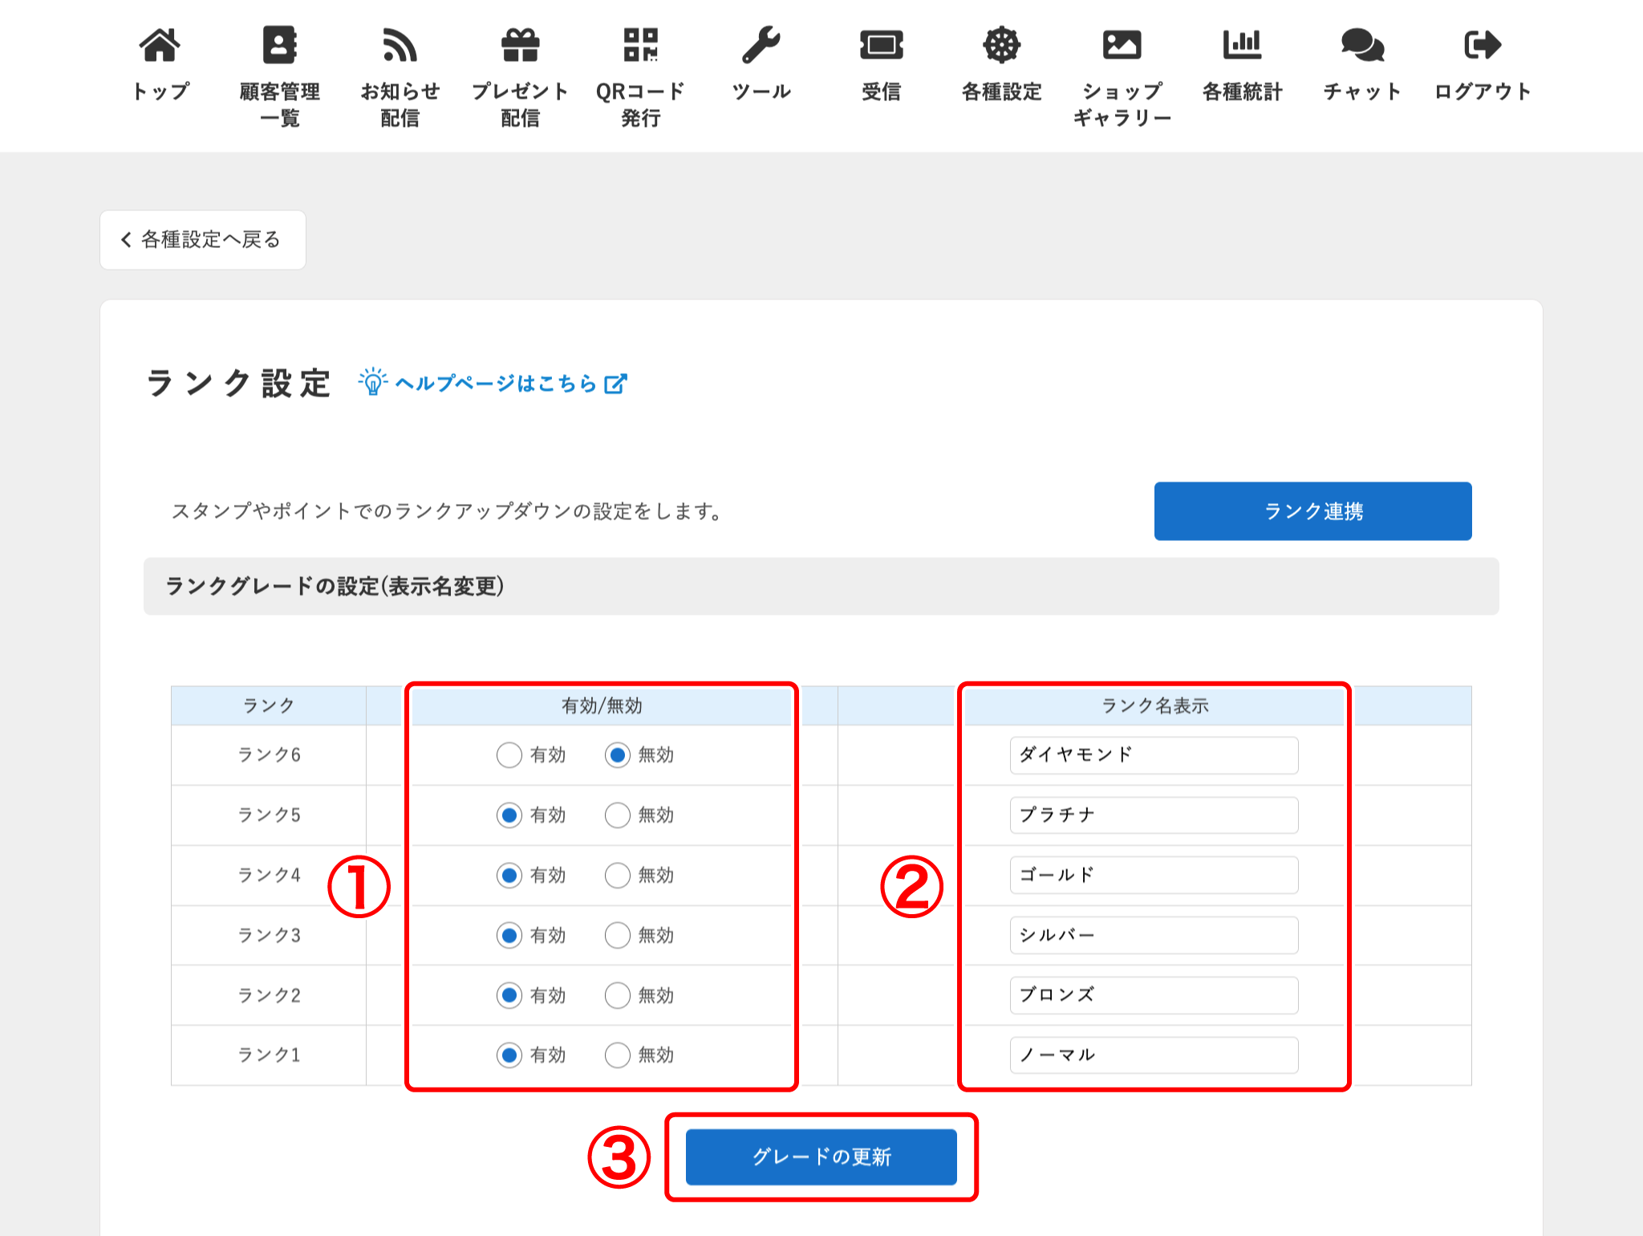Open the チャット speech bubbles icon
Image resolution: width=1643 pixels, height=1236 pixels.
click(1362, 45)
